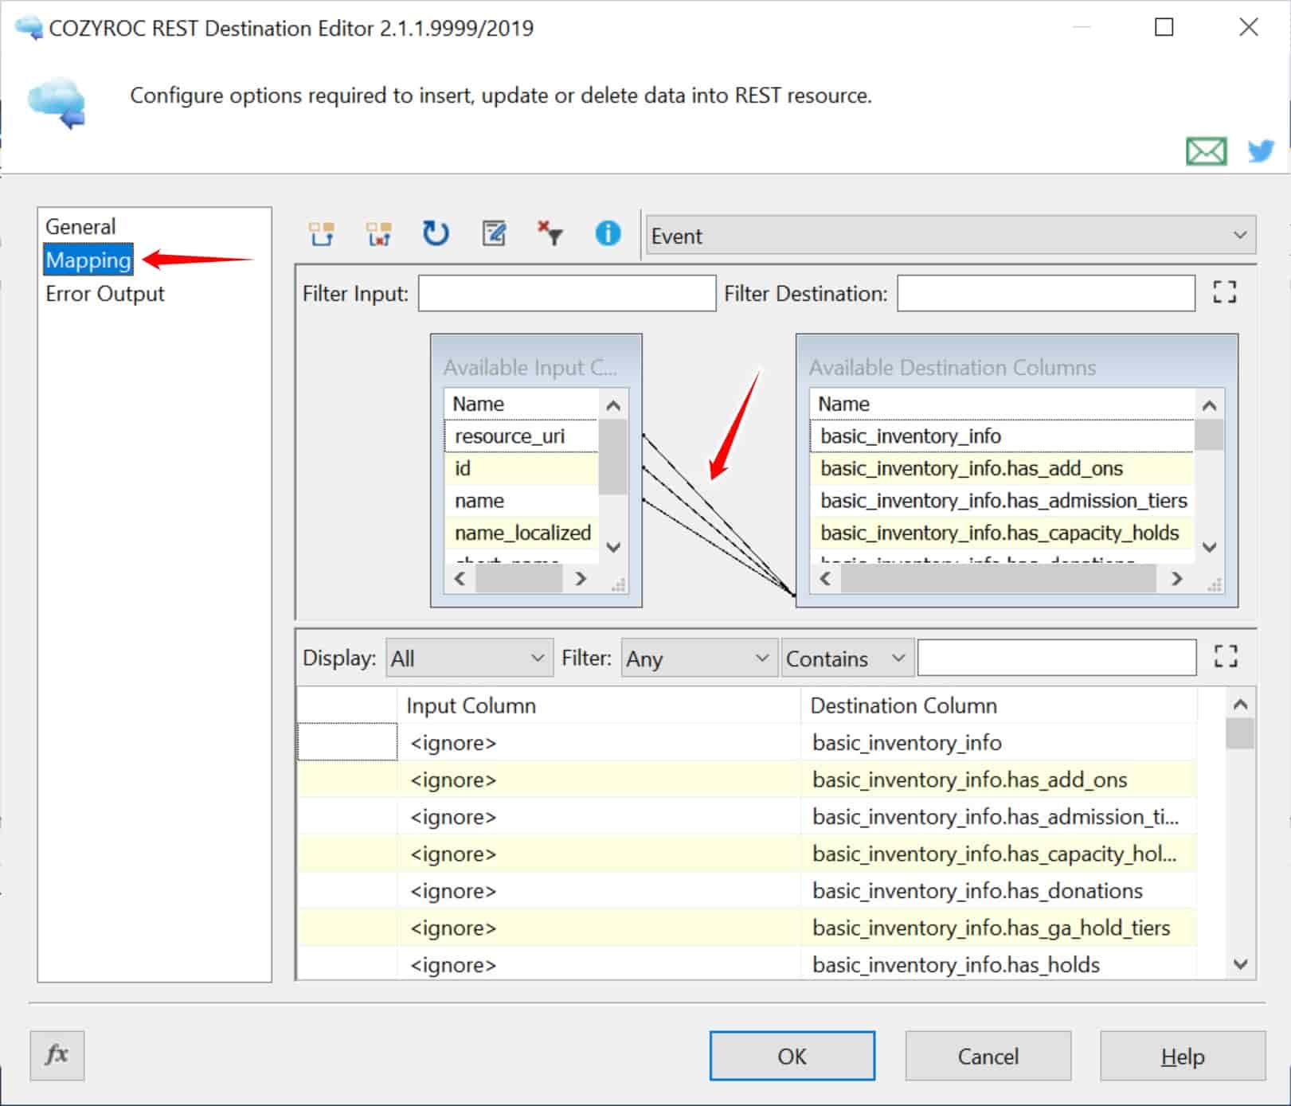Select has_admission_tiers in Available Destination Columns list
This screenshot has height=1106, width=1291.
1002,501
